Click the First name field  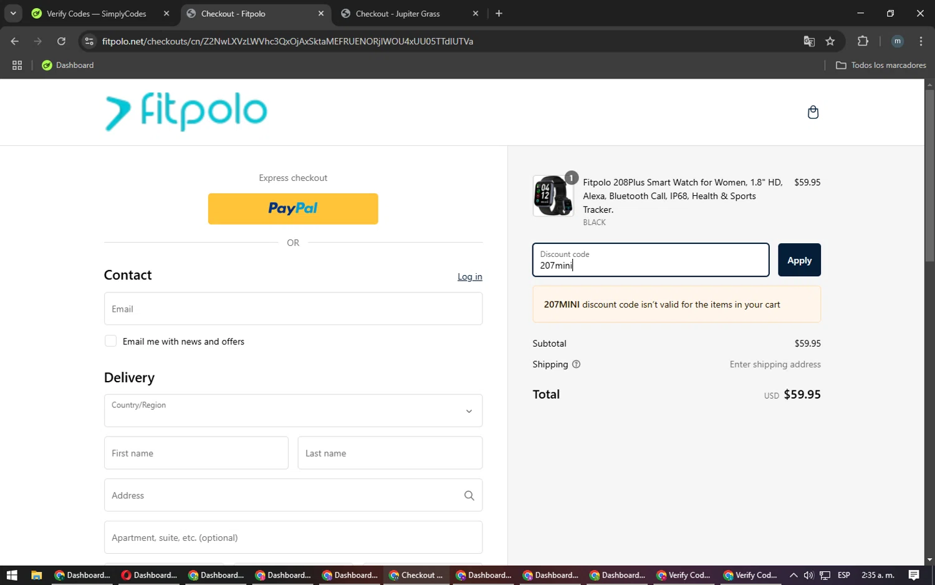(196, 453)
